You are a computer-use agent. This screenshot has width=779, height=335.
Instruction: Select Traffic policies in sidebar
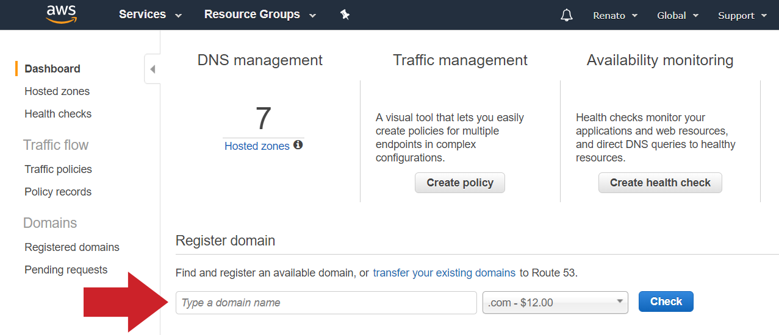[58, 169]
